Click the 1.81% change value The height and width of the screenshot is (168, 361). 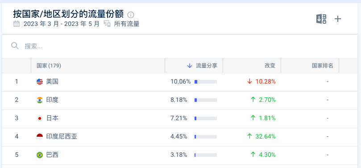pyautogui.click(x=267, y=118)
